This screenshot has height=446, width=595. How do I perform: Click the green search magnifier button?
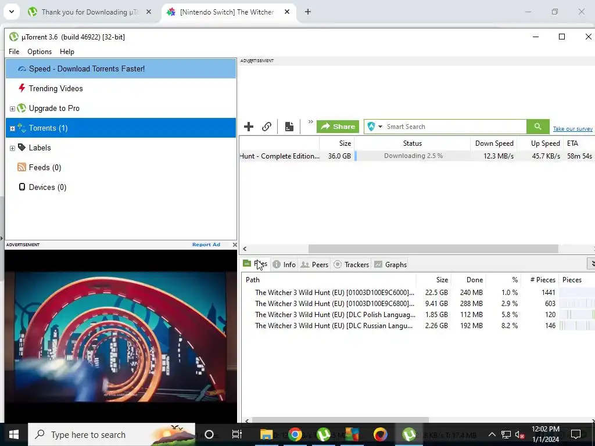[x=537, y=126]
